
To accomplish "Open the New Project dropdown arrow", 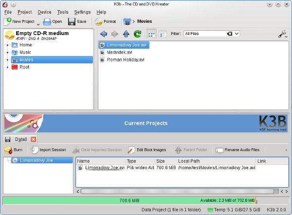I will point(38,24).
